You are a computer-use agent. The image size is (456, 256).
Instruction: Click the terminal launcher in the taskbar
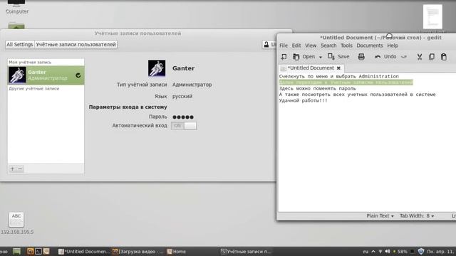click(x=38, y=251)
